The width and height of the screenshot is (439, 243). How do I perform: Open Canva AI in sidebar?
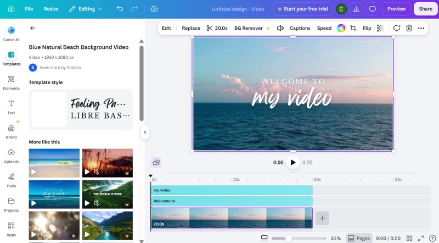(x=11, y=34)
